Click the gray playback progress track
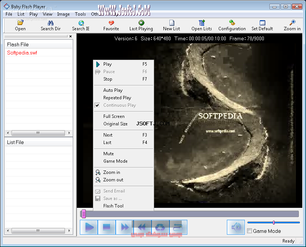This screenshot has height=247, width=306. pos(189,214)
